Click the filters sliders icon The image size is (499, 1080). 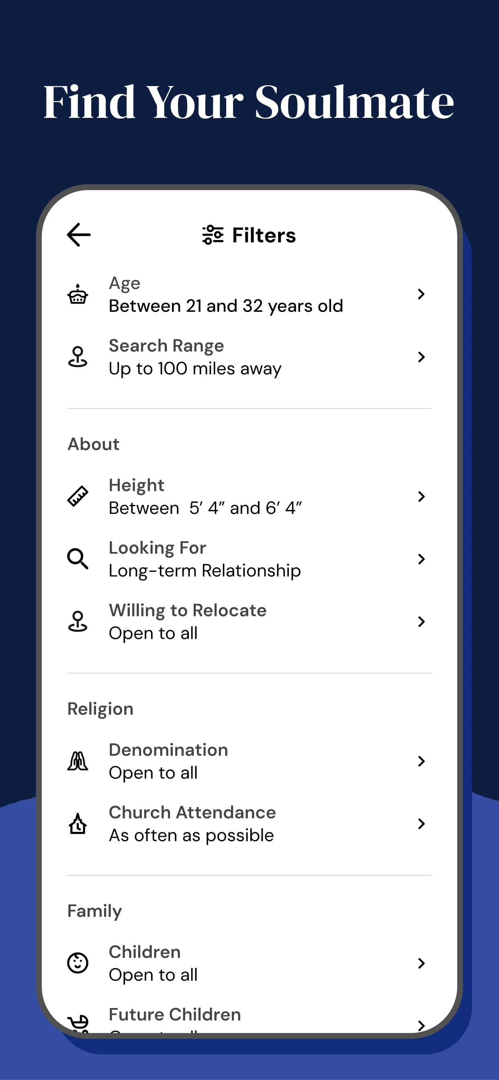click(x=213, y=235)
